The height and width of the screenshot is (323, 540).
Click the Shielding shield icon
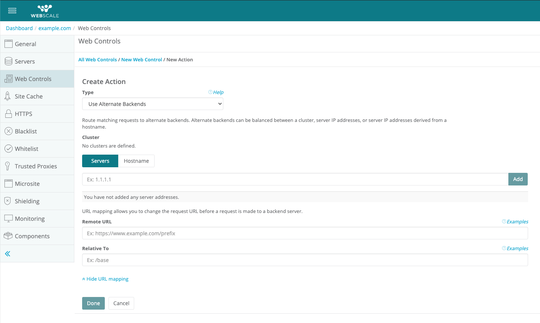coord(7,201)
